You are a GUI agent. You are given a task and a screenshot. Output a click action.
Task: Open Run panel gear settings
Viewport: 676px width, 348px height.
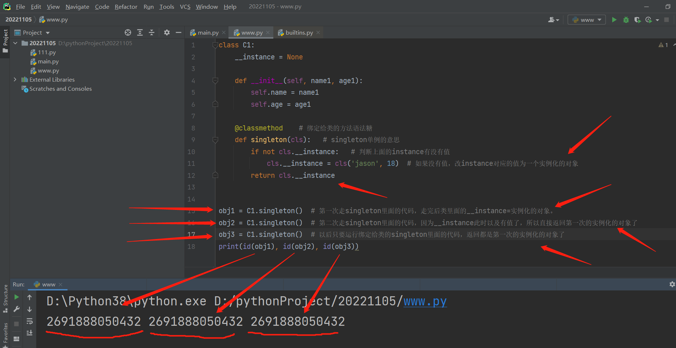coord(672,284)
